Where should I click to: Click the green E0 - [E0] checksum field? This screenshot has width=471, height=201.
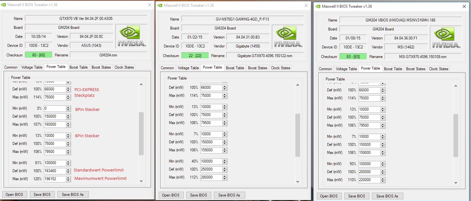point(353,57)
